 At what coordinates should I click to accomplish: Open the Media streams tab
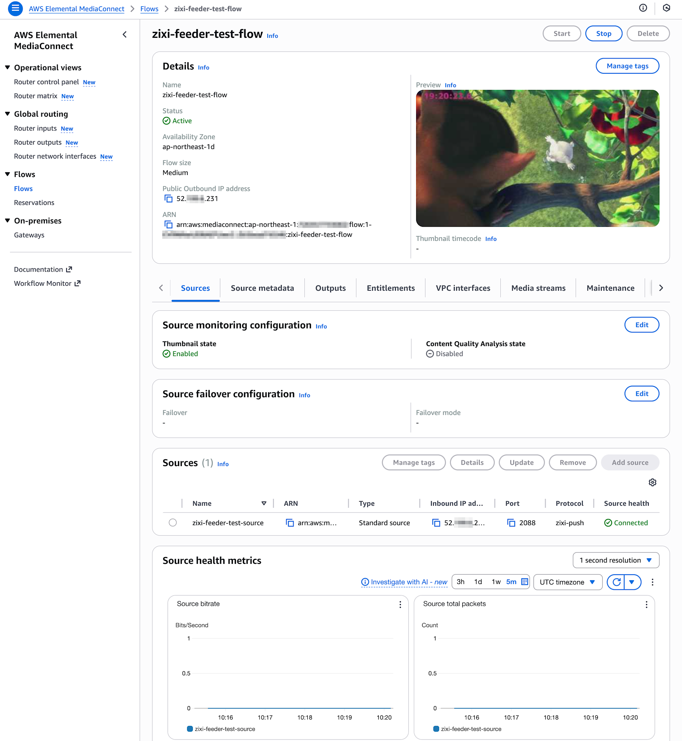(x=538, y=288)
